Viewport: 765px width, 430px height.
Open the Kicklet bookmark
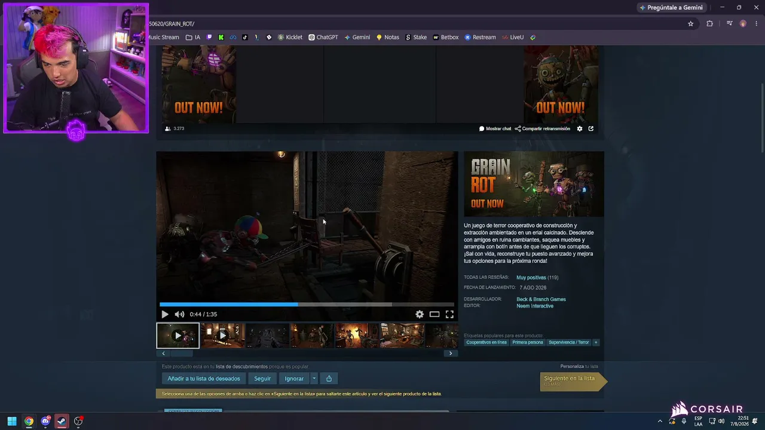click(x=290, y=37)
